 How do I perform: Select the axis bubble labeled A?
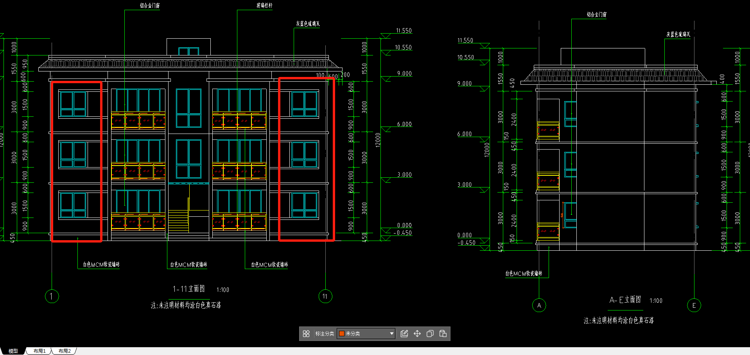[539, 305]
